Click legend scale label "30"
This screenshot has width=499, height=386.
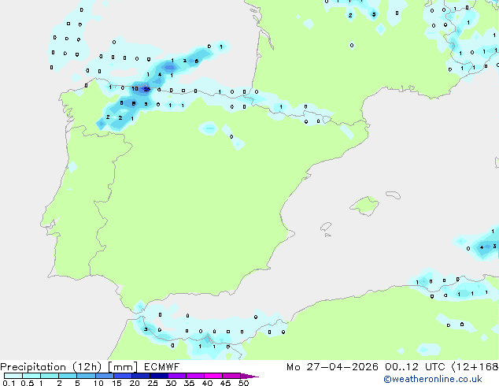[171, 383]
